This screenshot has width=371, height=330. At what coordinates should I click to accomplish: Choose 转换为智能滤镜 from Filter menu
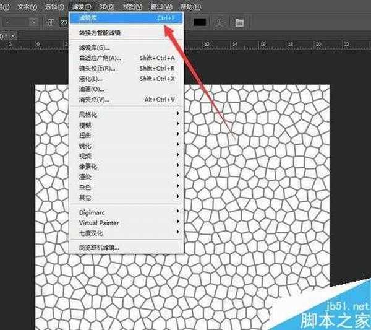100,32
